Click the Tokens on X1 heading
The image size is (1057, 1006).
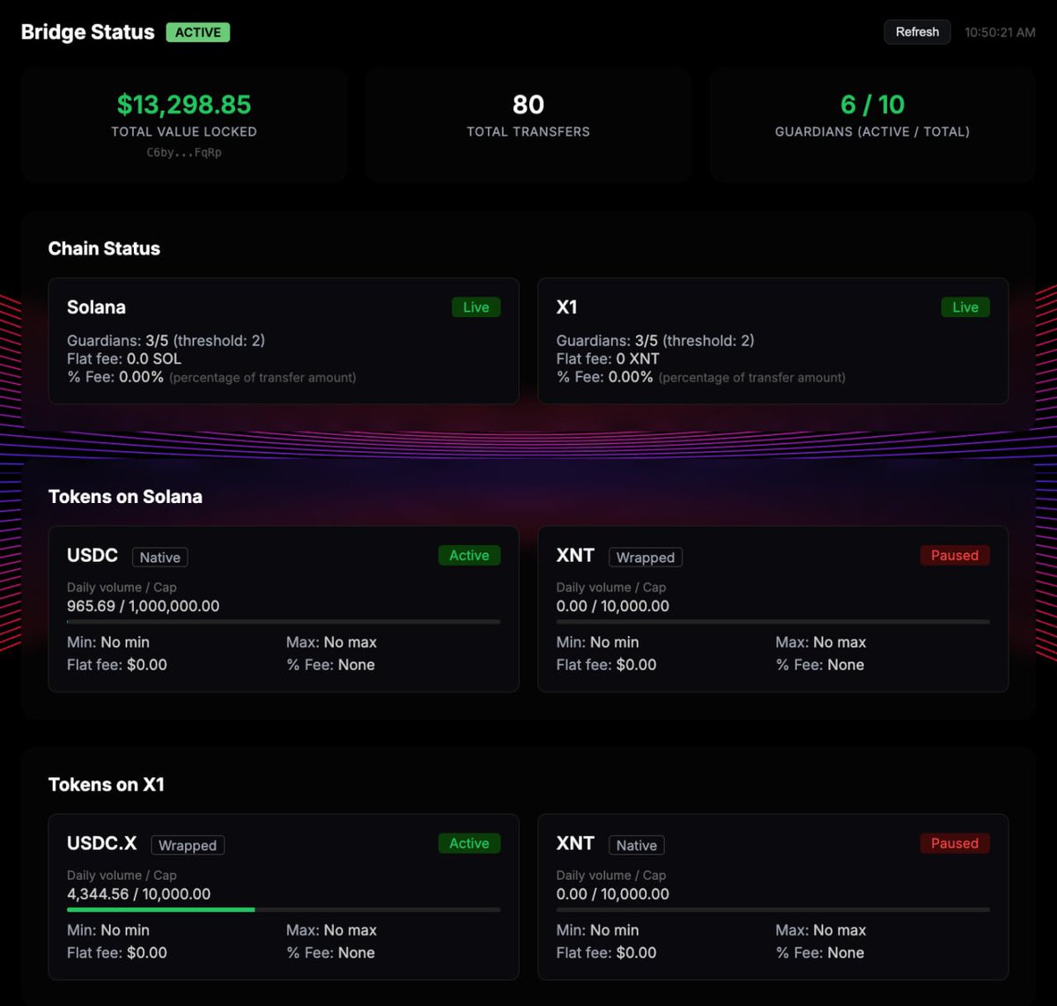pyautogui.click(x=106, y=785)
